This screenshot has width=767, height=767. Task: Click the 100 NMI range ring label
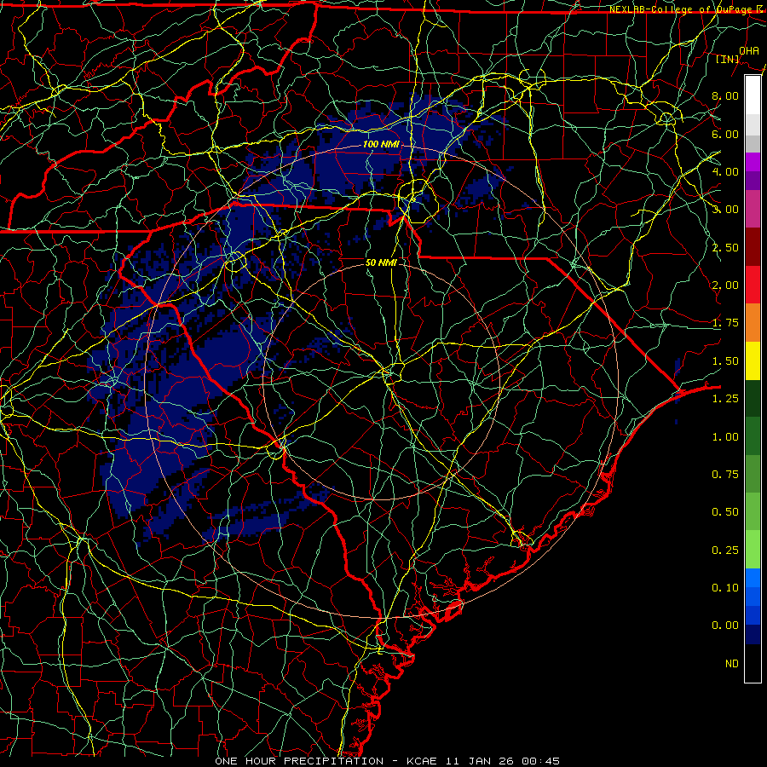click(x=381, y=144)
